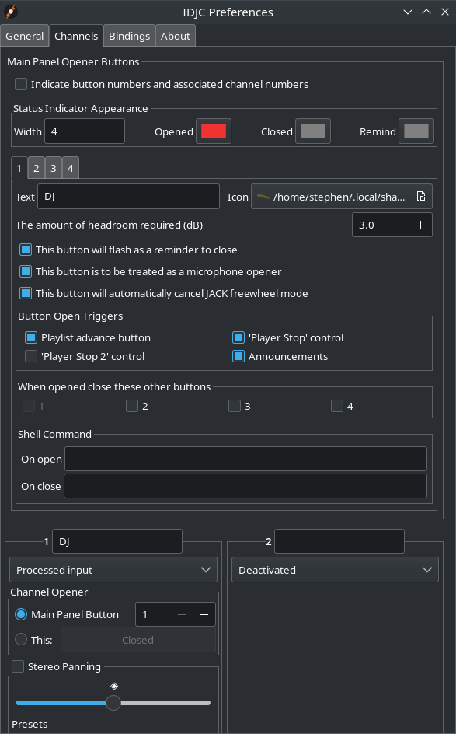Open the icon file browse button
Image resolution: width=456 pixels, height=734 pixels.
[x=421, y=197]
